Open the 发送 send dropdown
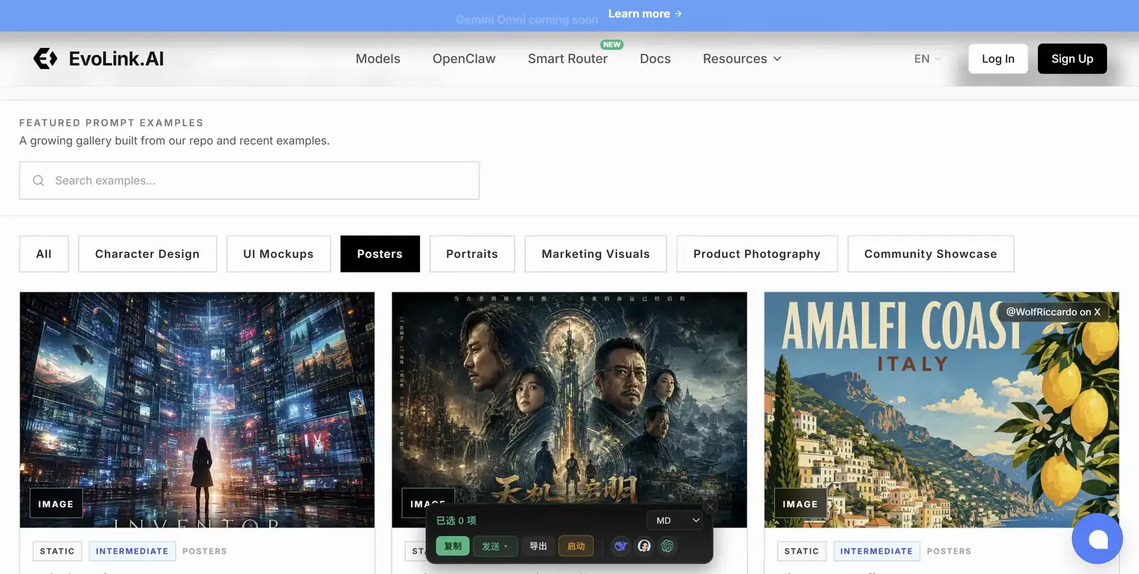Viewport: 1139px width, 574px height. (x=495, y=546)
